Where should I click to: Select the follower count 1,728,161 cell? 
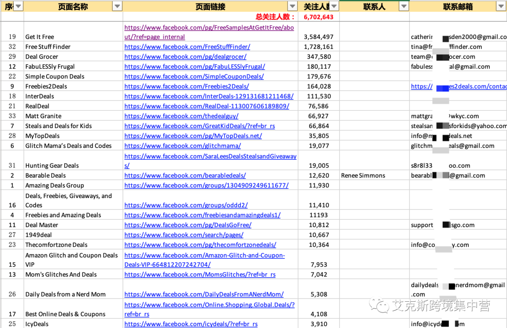pos(318,46)
